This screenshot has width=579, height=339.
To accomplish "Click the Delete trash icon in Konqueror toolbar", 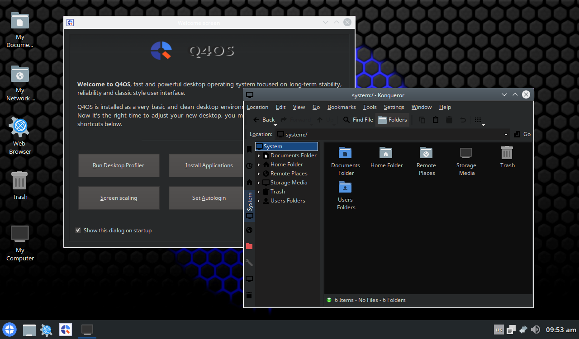I will 449,120.
